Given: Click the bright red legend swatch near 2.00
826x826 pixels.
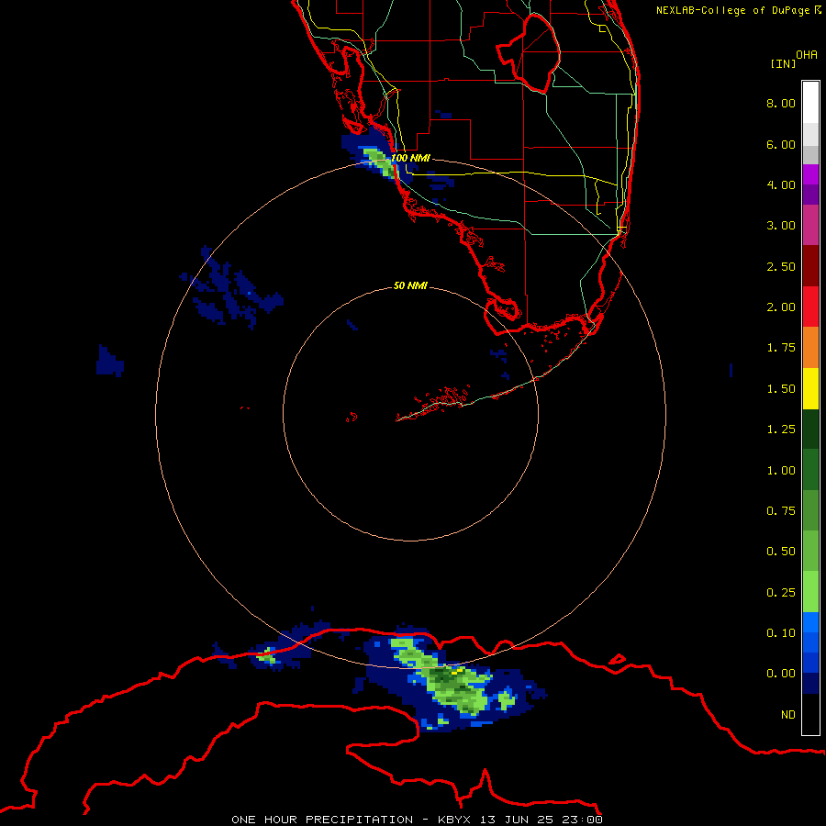Looking at the screenshot, I should [x=810, y=307].
